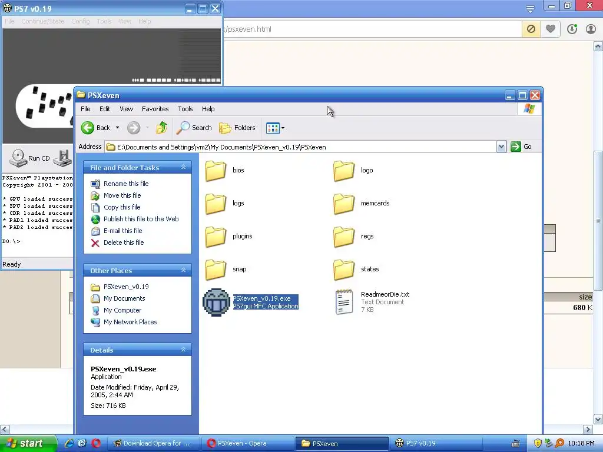Go back in the Explorer toolbar
Screen dimensions: 603x452
coord(96,128)
